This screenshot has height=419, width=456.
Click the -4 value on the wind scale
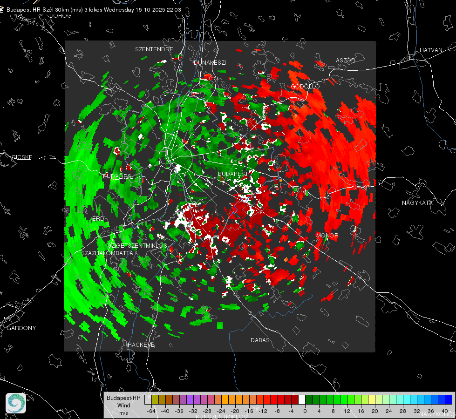291,411
